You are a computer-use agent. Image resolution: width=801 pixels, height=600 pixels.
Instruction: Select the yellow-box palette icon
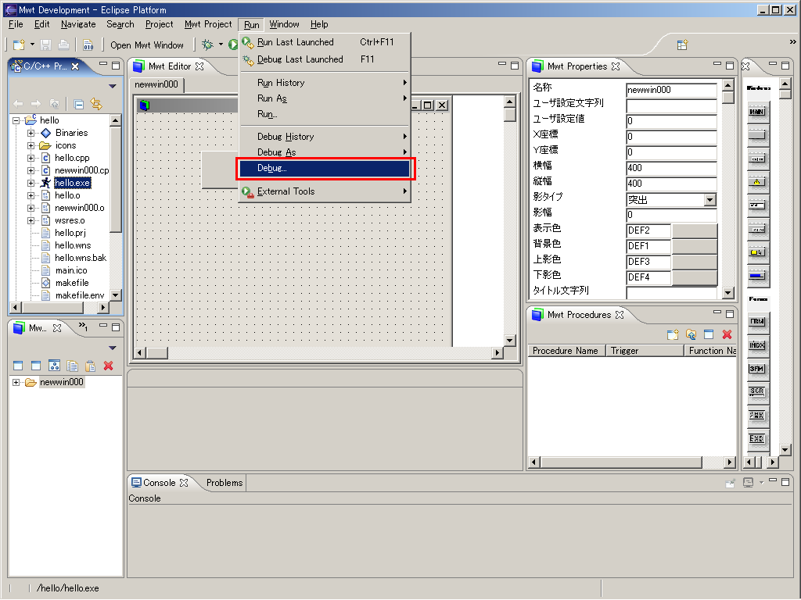click(x=756, y=252)
